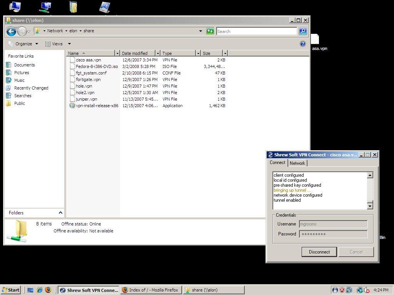Click the Start button

(x=11, y=290)
